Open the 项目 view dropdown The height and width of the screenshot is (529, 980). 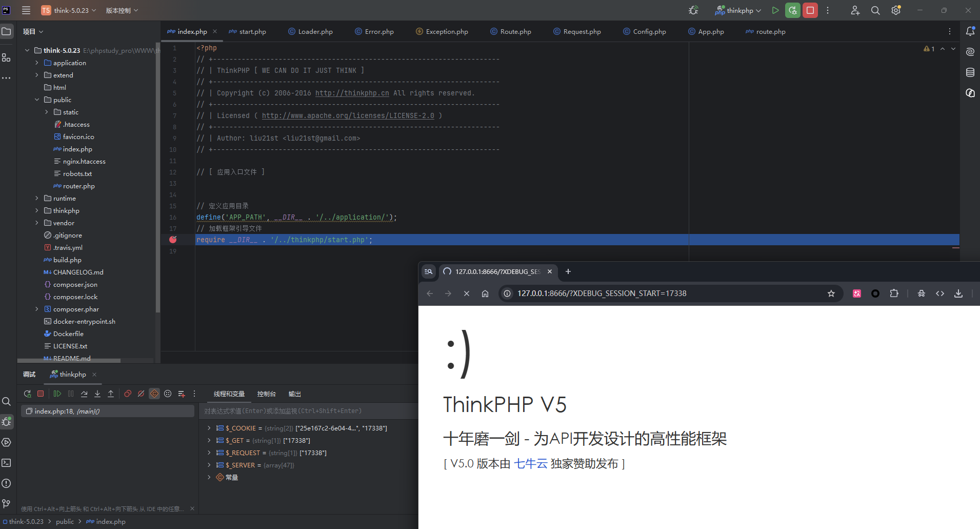(33, 31)
